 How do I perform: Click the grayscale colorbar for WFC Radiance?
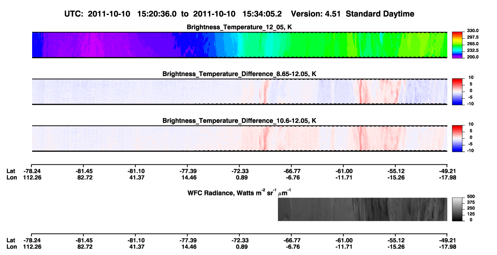tap(457, 209)
